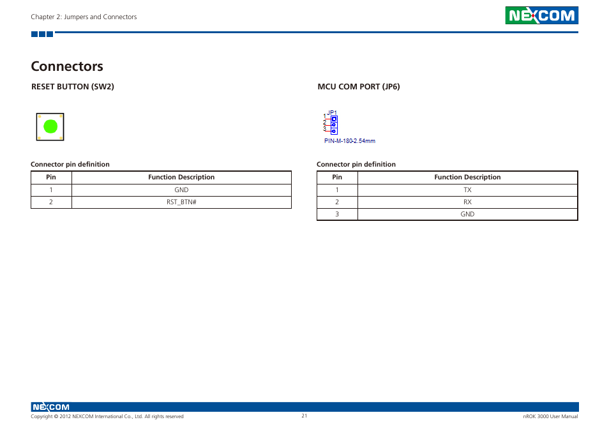609x429 pixels.
Task: Click the 'GND' cell in the reset button table
Action: click(181, 190)
